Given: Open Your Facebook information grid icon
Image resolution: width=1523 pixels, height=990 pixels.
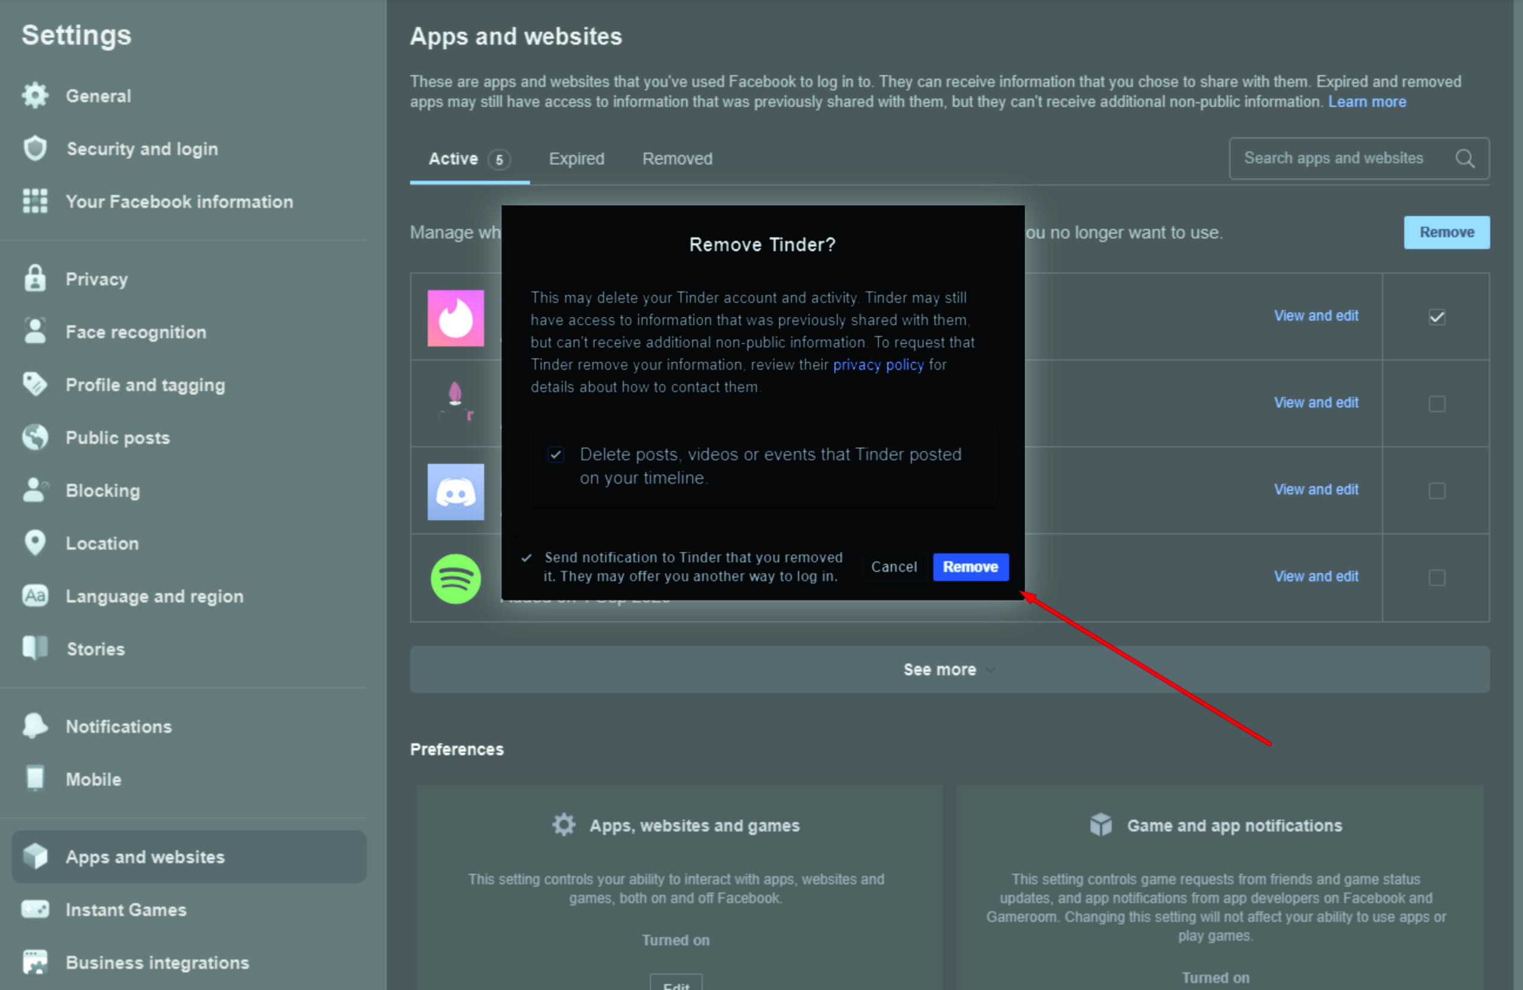Looking at the screenshot, I should (x=35, y=201).
